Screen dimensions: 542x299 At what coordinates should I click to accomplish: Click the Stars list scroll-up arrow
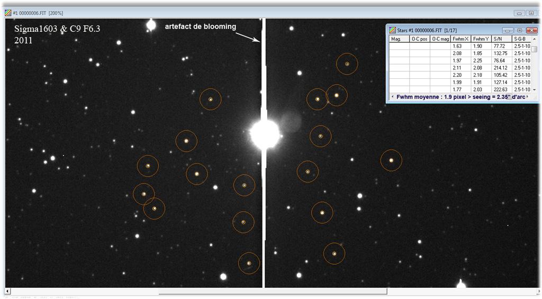pyautogui.click(x=535, y=39)
